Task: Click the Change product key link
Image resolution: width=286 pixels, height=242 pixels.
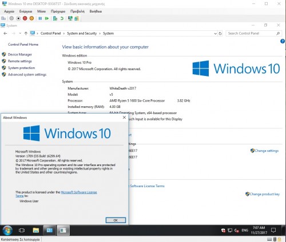Action: coord(265,194)
